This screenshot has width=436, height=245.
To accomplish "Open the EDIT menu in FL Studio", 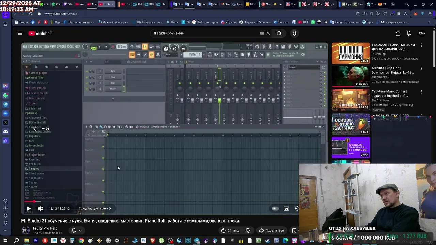I will click(x=31, y=47).
